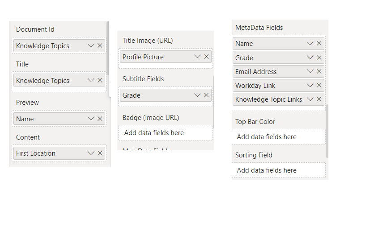Open Workday Link field dropdown

tap(310, 86)
